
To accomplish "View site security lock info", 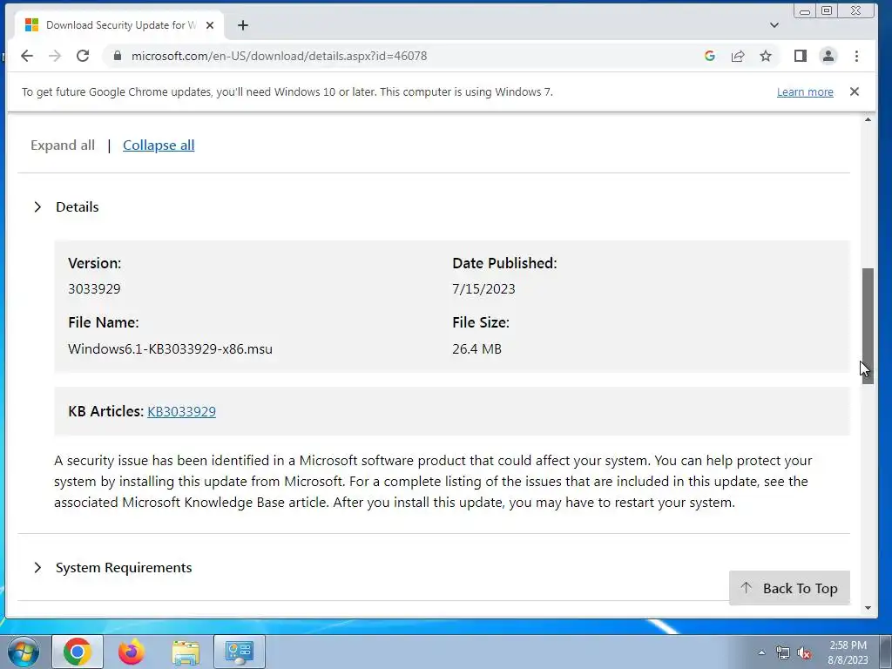I will click(118, 56).
